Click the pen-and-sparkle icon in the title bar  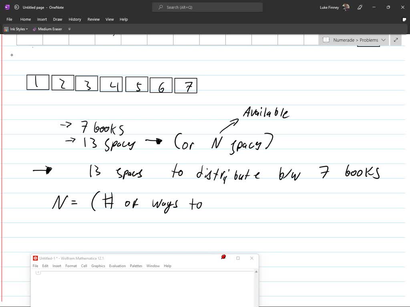point(360,7)
